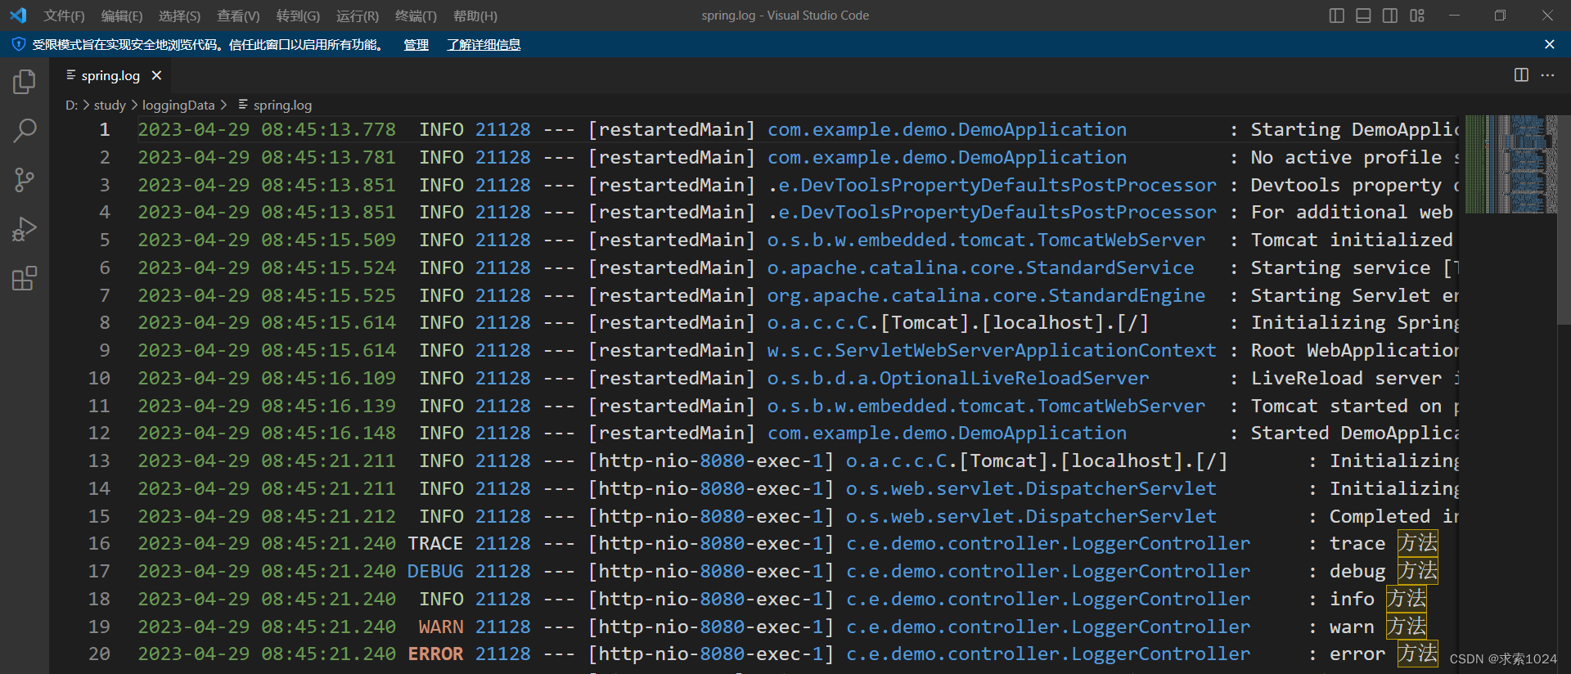Open the Explorer view in activity bar
The image size is (1571, 674).
[25, 82]
